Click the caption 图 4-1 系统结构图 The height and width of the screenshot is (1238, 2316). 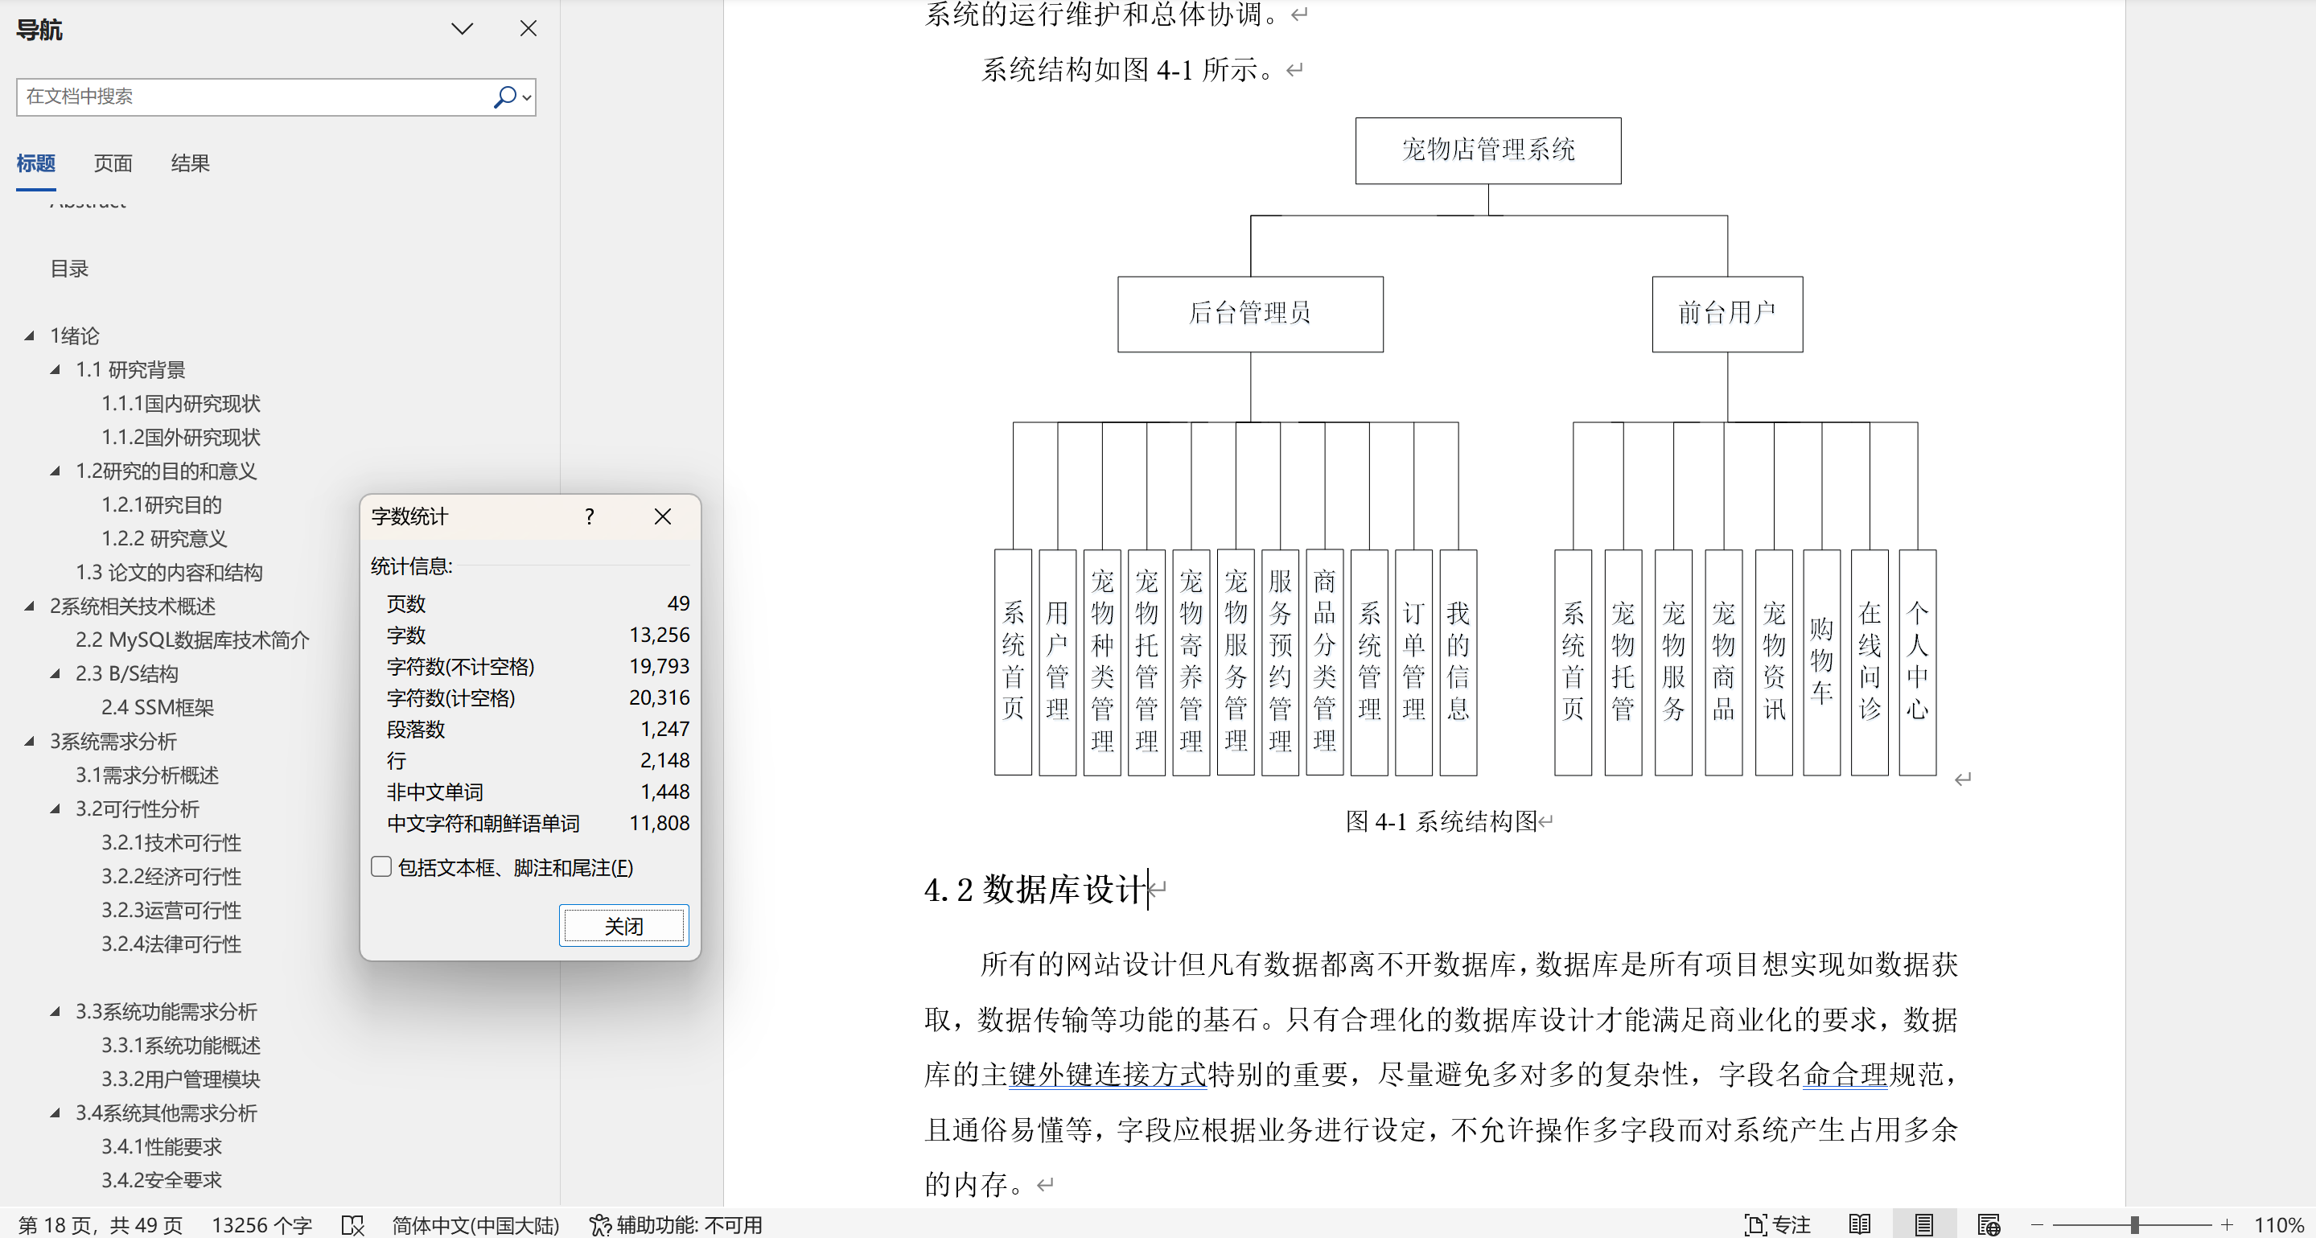pos(1442,821)
